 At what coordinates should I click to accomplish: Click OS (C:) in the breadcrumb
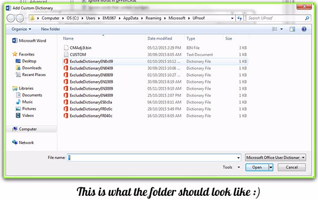[73, 18]
